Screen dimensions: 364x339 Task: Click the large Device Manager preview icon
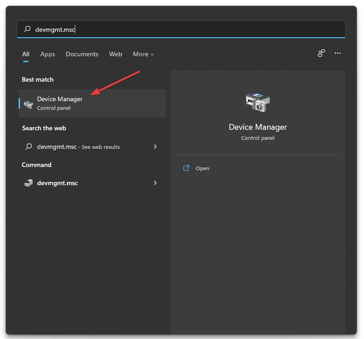point(257,102)
